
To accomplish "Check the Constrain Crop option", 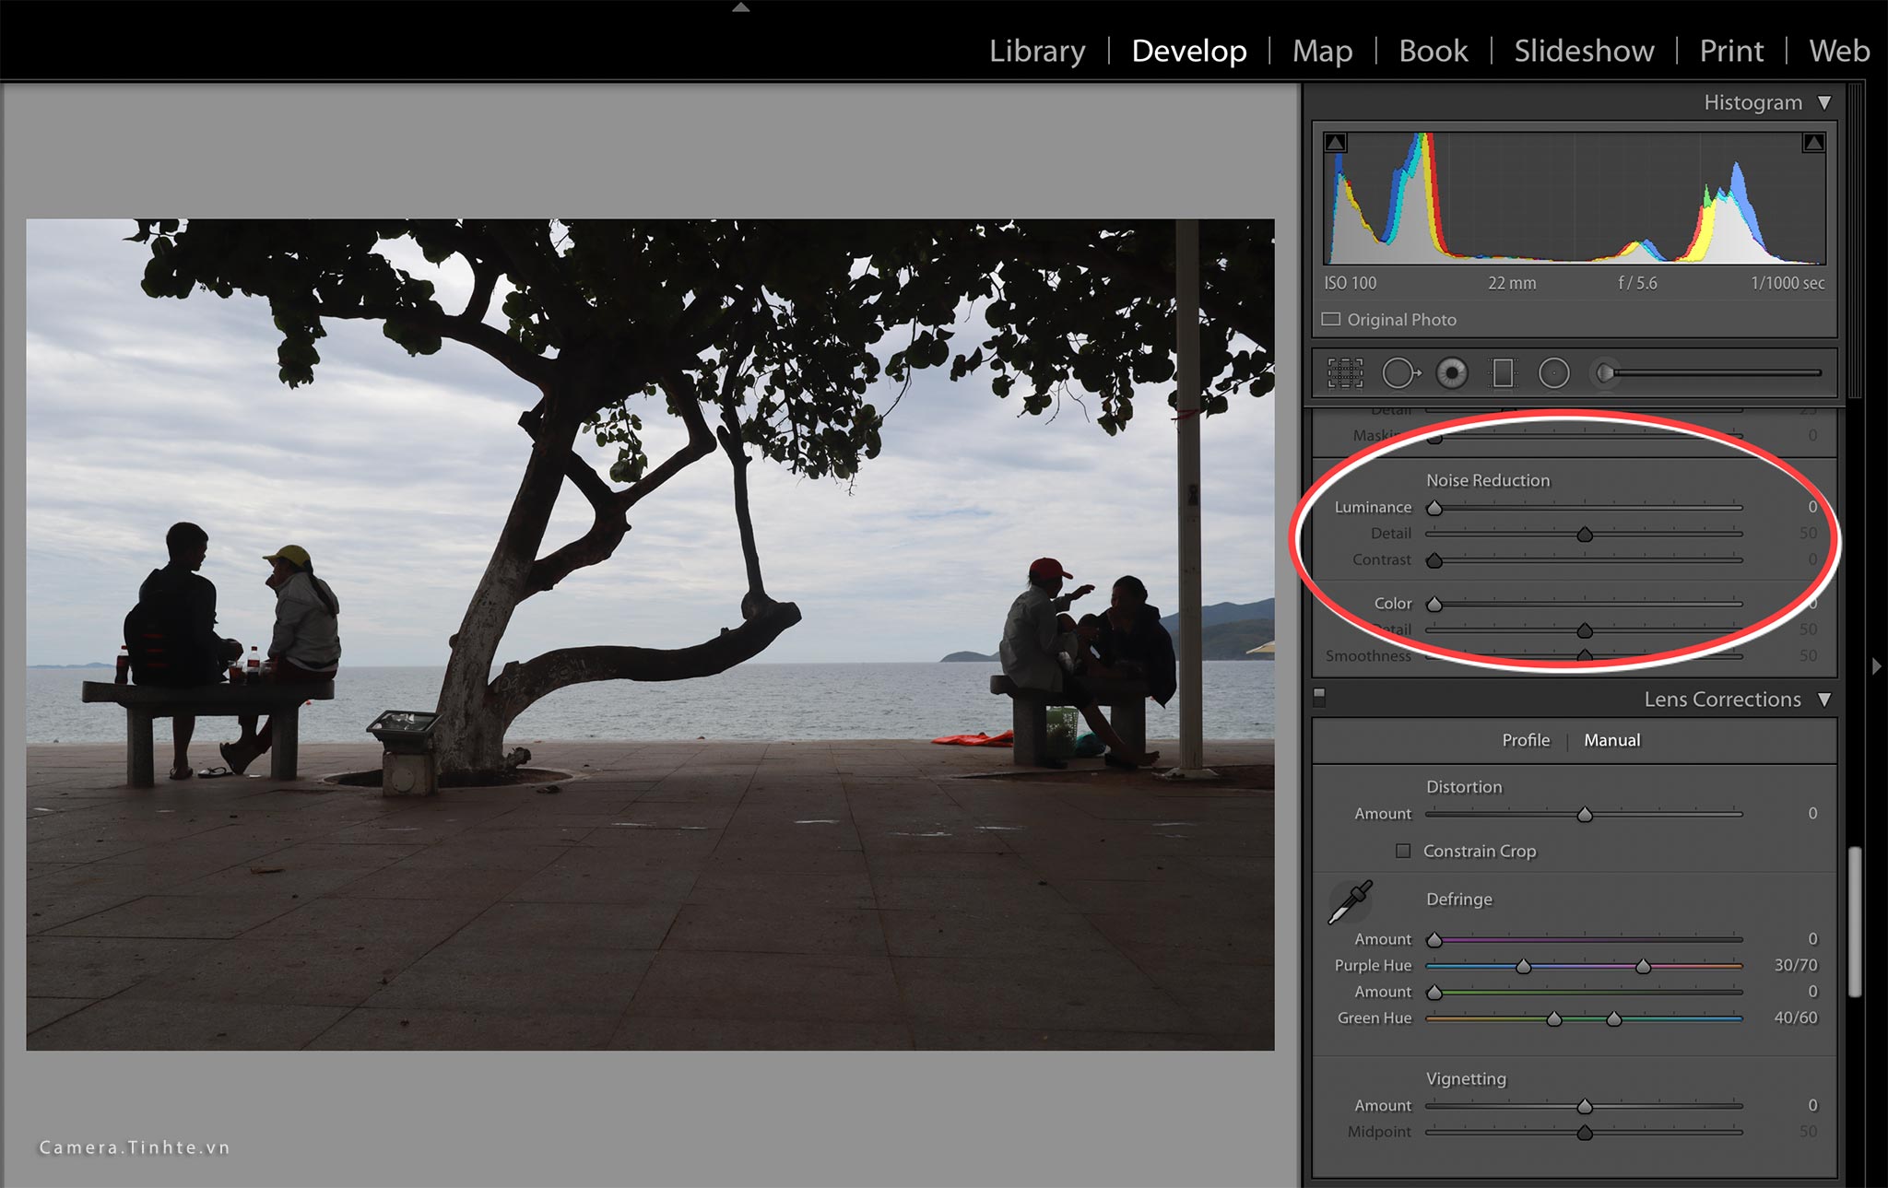I will (1403, 851).
